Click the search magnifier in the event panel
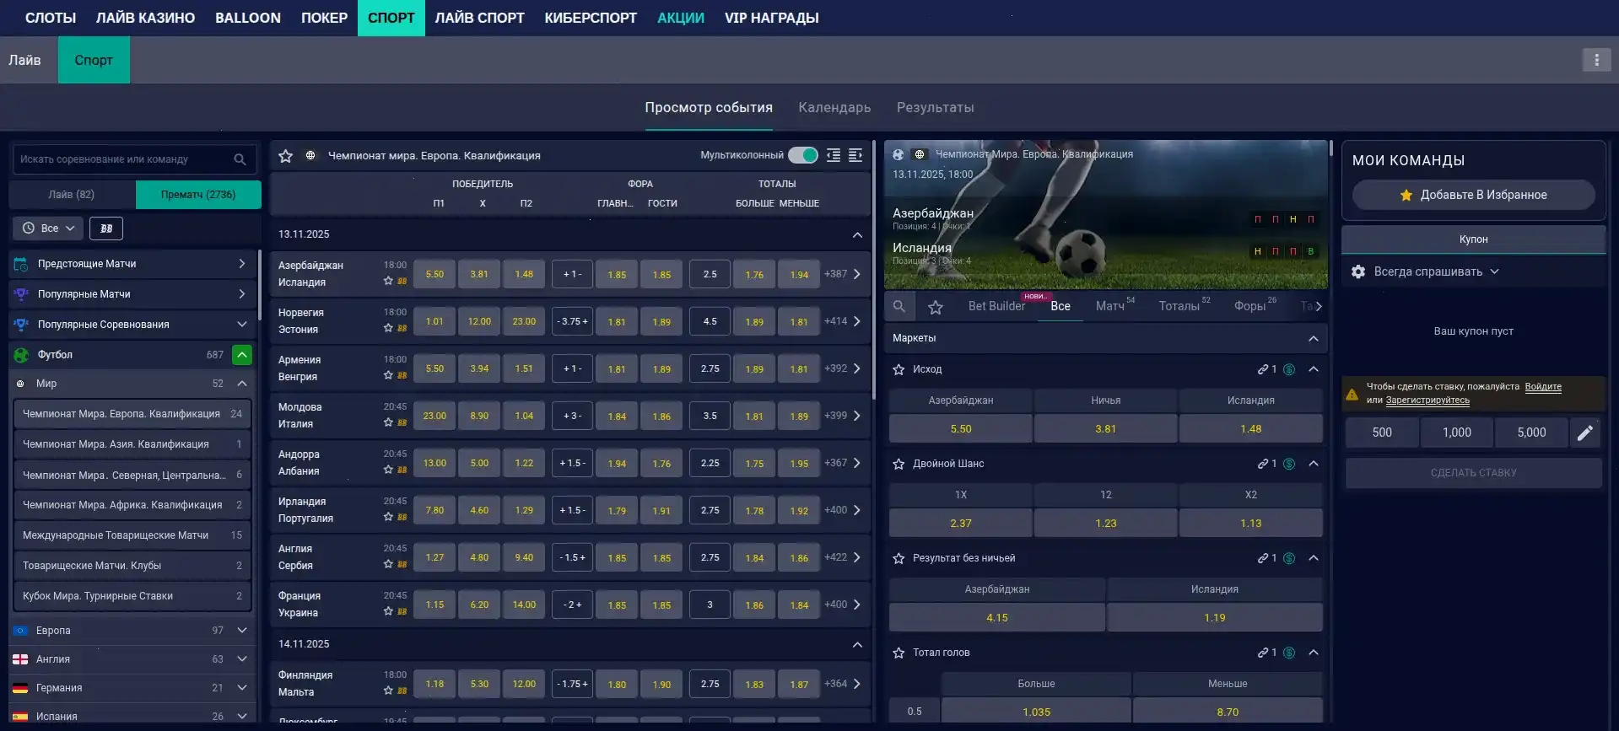 coord(899,307)
